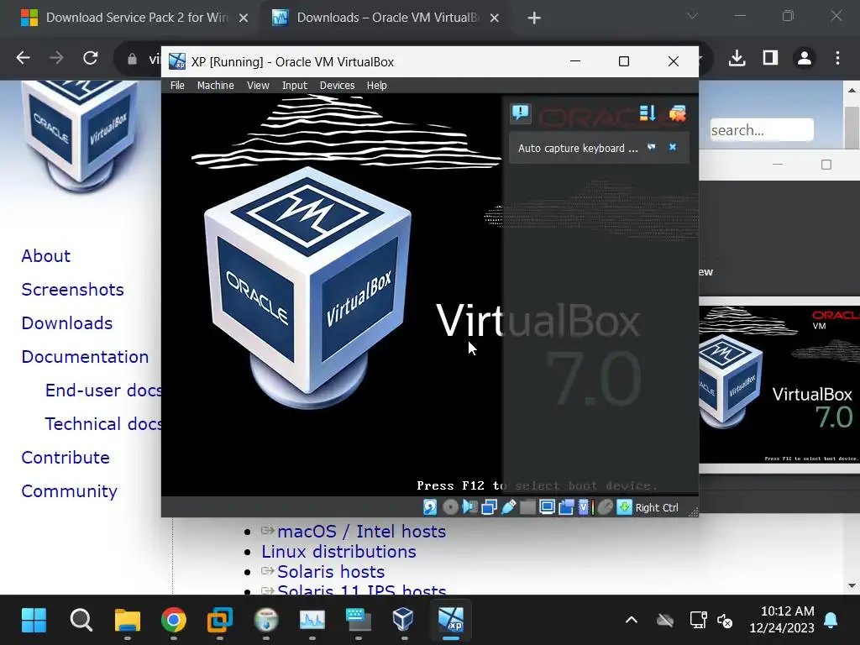The image size is (860, 645).
Task: Click the delete all notifications icon
Action: 678,113
